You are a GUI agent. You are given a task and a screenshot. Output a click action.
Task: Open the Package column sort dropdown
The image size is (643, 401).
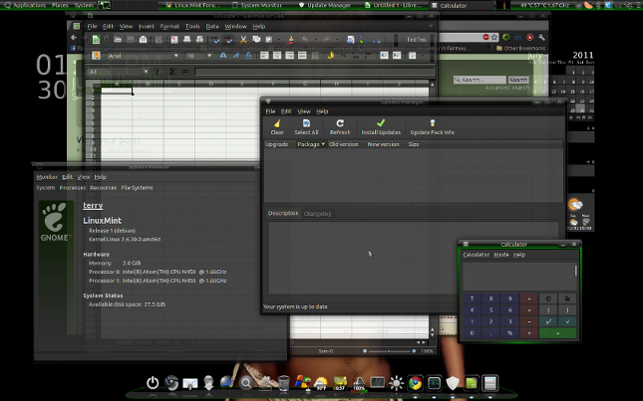coord(323,144)
